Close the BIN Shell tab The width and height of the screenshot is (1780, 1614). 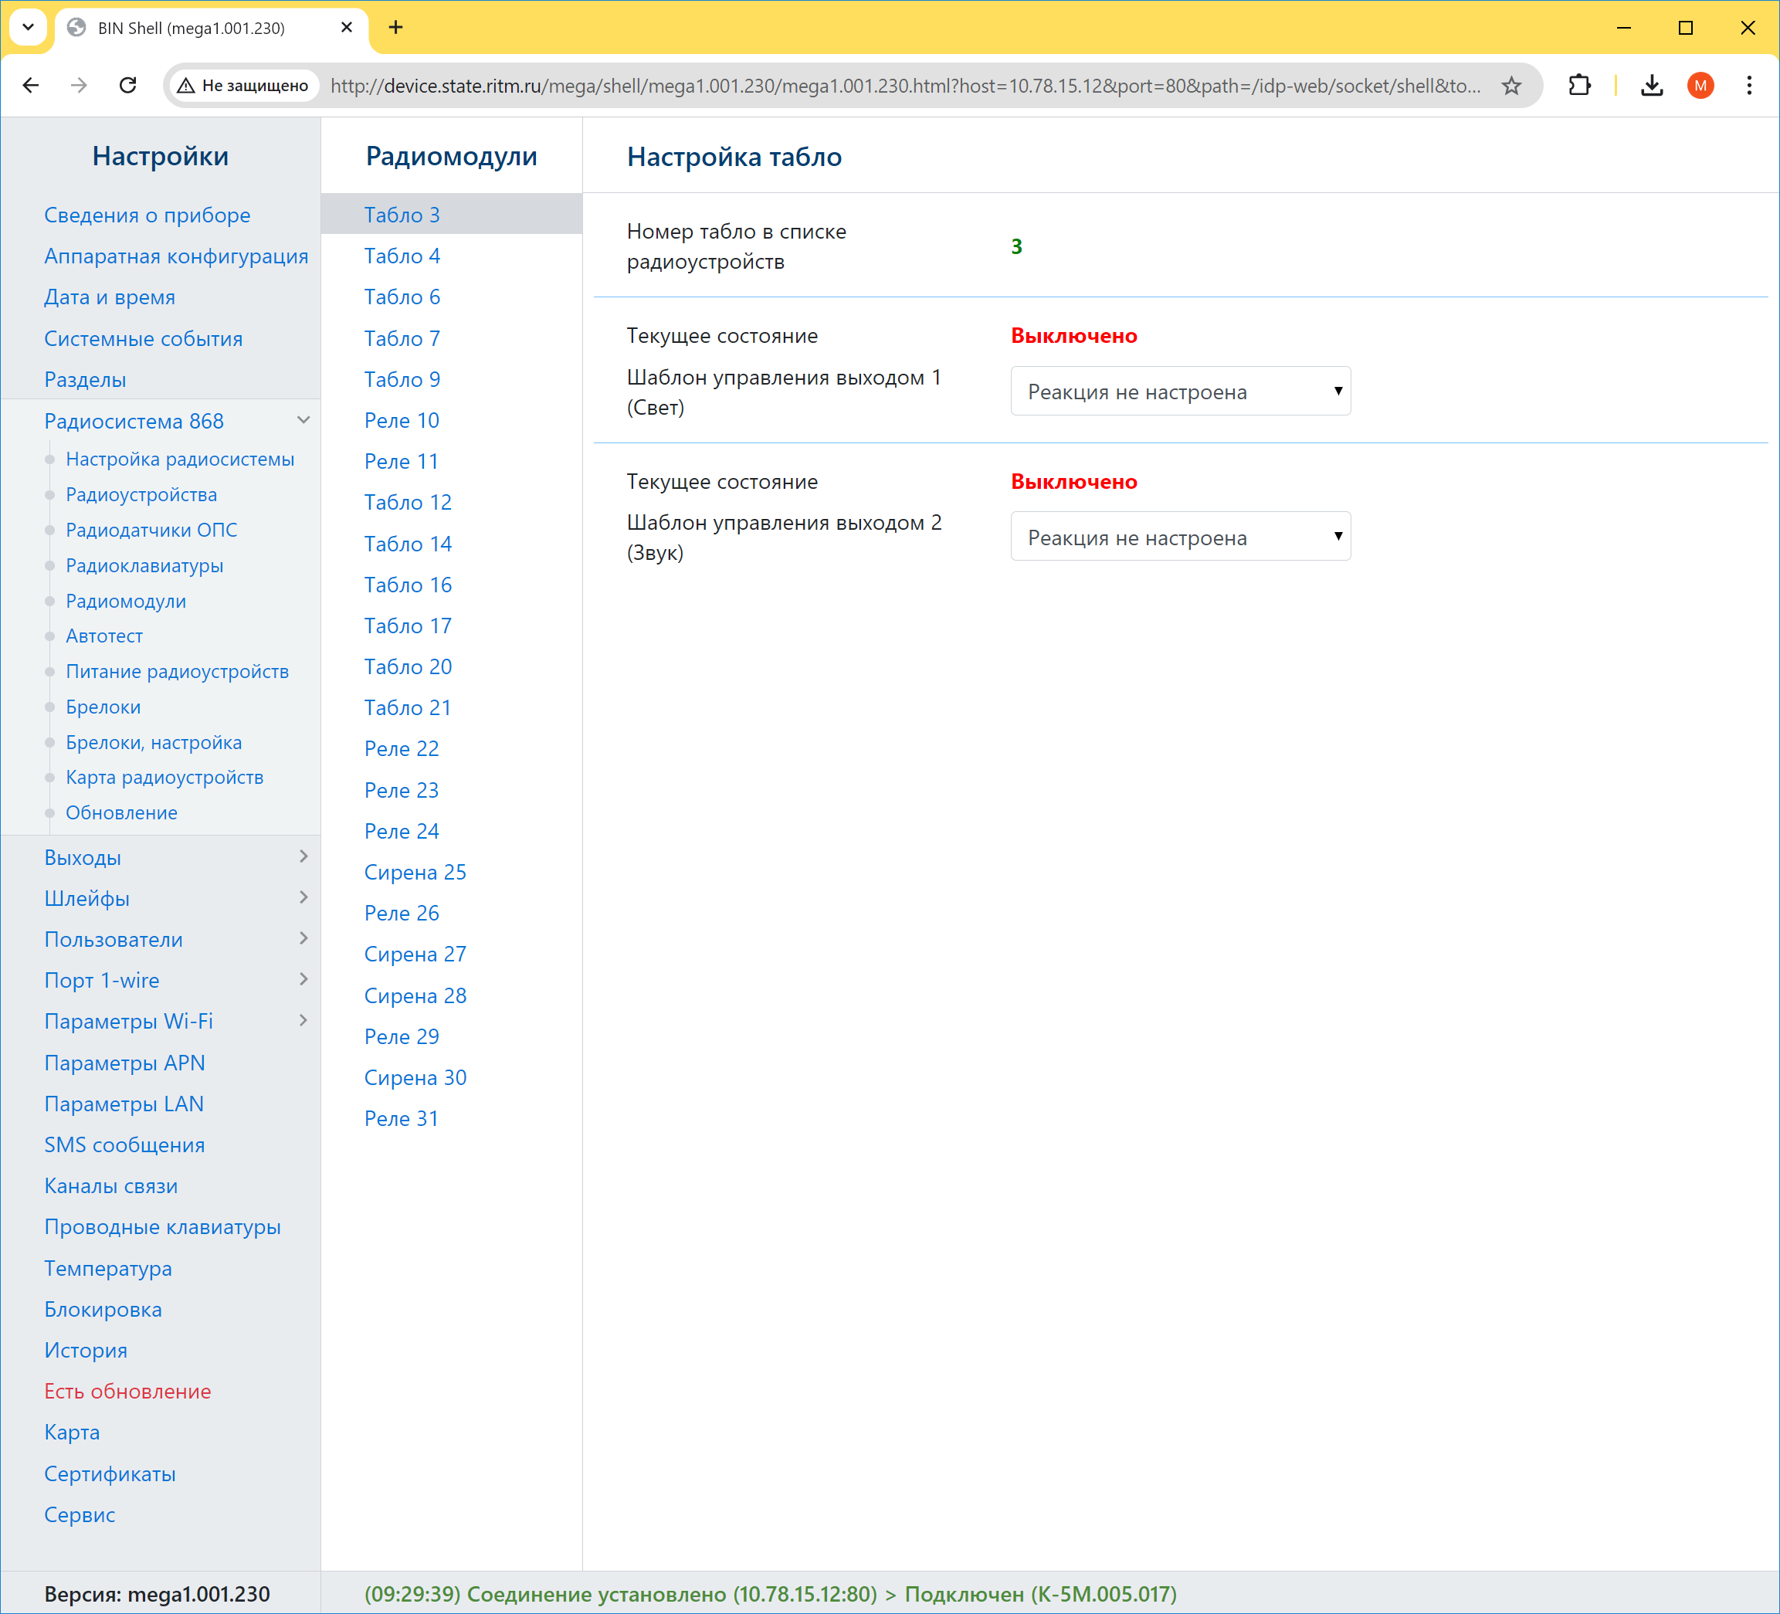tap(347, 27)
